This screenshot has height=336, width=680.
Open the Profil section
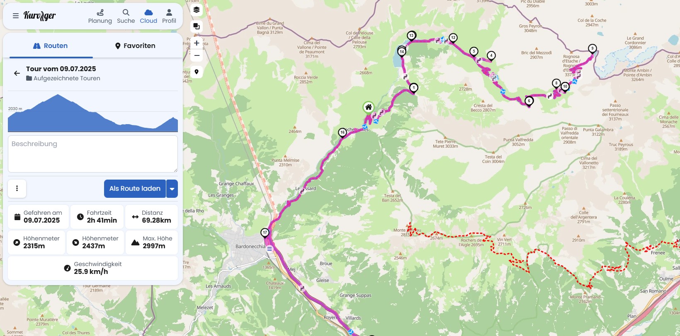(169, 17)
